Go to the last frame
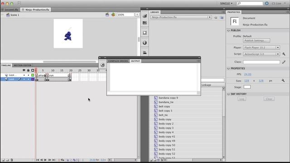Image resolution: width=290 pixels, height=163 pixels. [x=53, y=160]
